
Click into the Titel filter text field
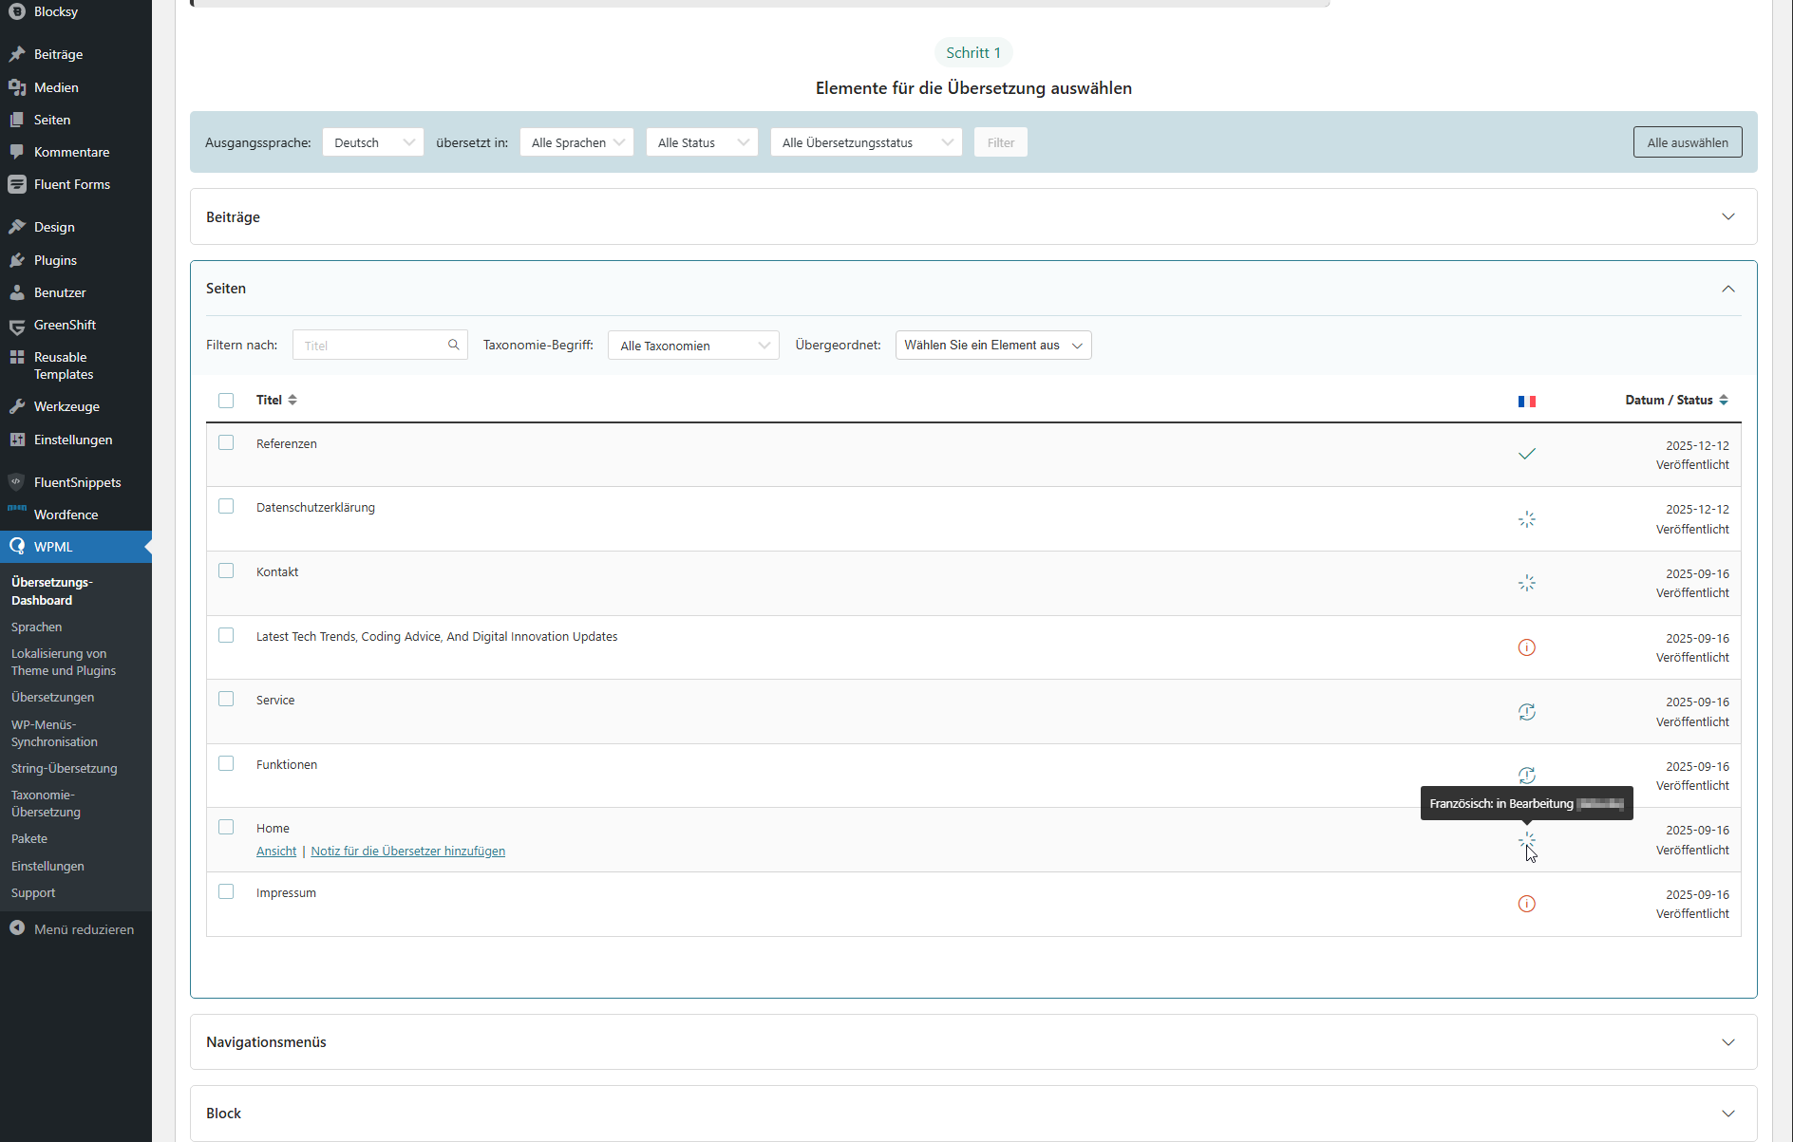[370, 346]
